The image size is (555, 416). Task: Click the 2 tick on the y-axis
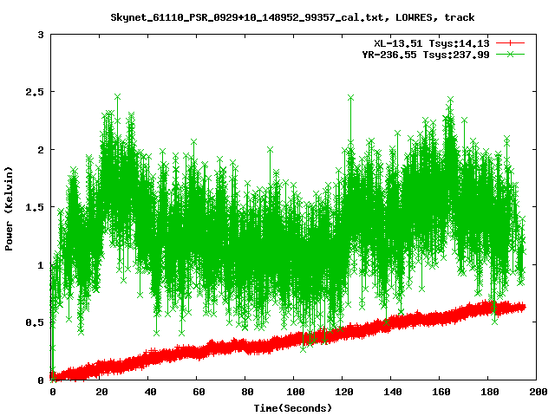(42, 150)
